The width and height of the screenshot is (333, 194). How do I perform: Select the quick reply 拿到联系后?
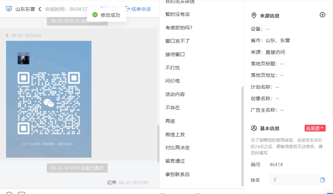[177, 175]
